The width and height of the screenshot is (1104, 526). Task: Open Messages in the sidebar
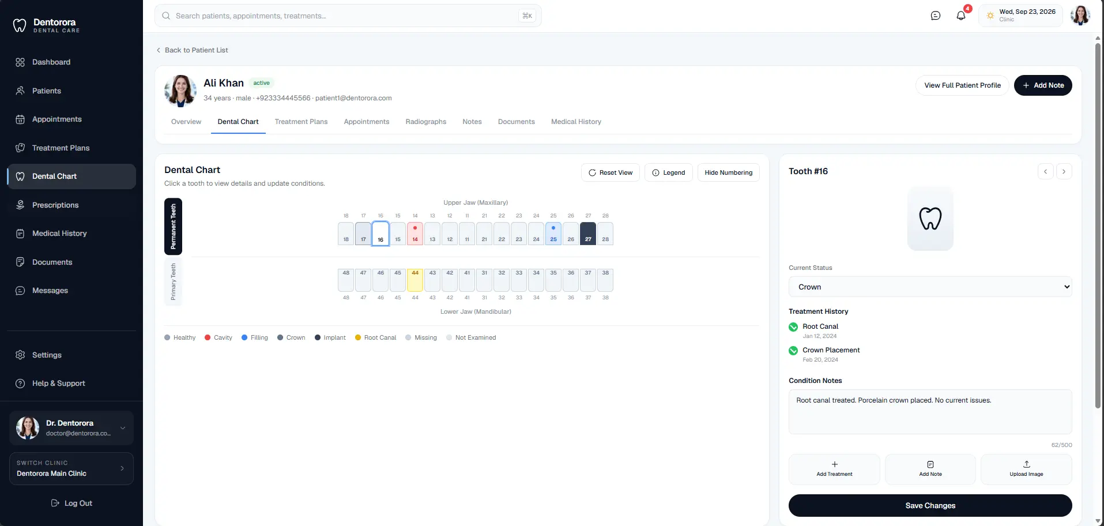(71, 291)
